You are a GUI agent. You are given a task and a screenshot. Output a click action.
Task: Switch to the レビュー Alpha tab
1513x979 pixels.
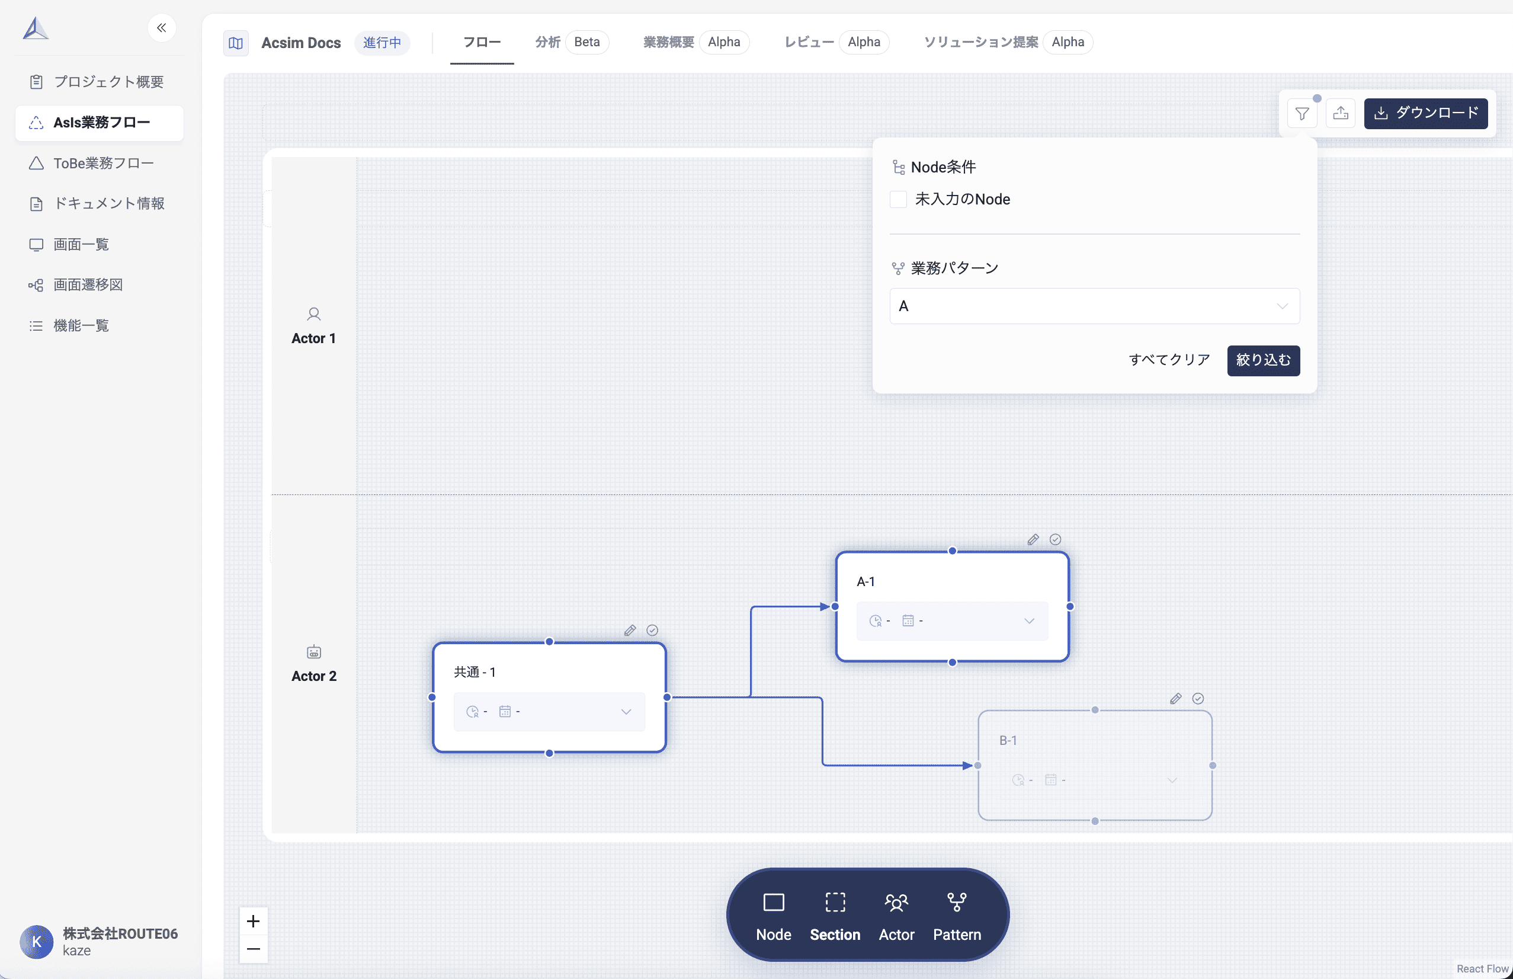[x=836, y=43]
